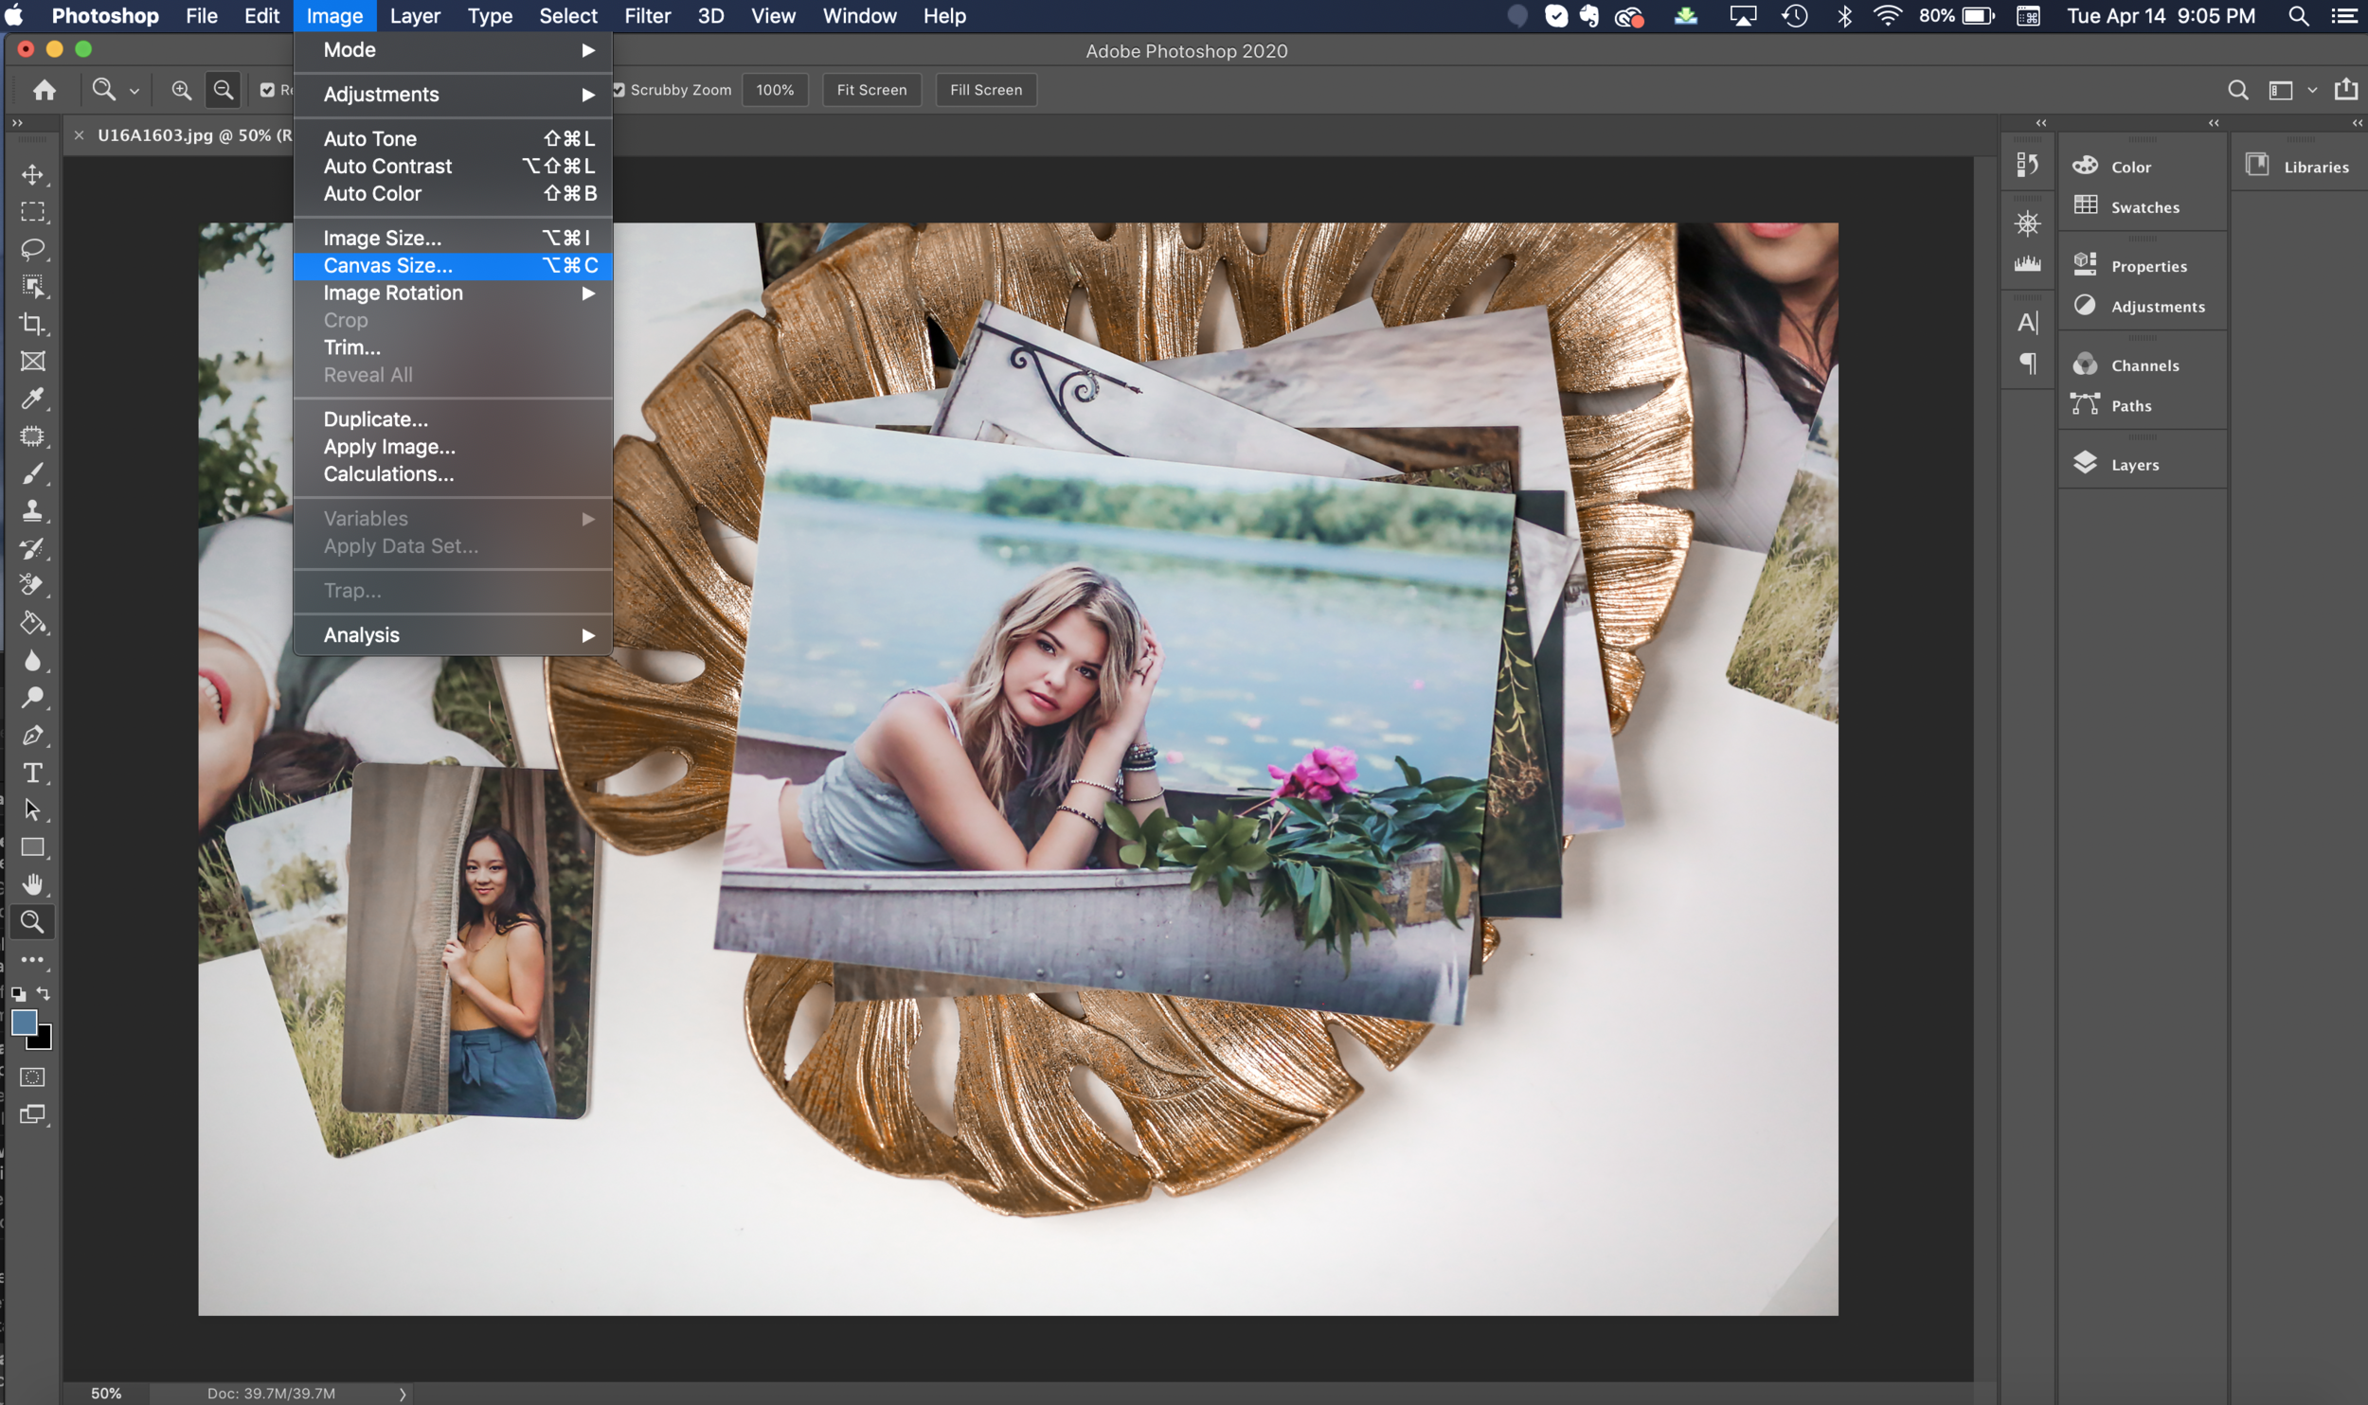Open the Layers panel

[x=2134, y=465]
